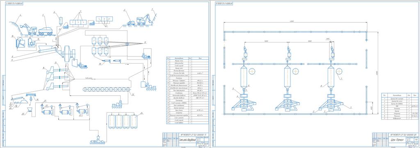Select the small truck near the right quarry
This screenshot has height=148, width=420.
coord(131,23)
